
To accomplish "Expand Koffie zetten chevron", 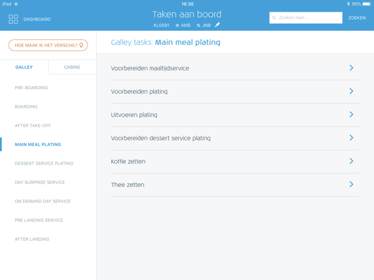I will point(351,161).
